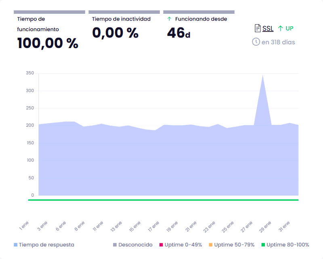Click the 'en 318 días' expiry text
Screen dimensions: 323x259
278,42
